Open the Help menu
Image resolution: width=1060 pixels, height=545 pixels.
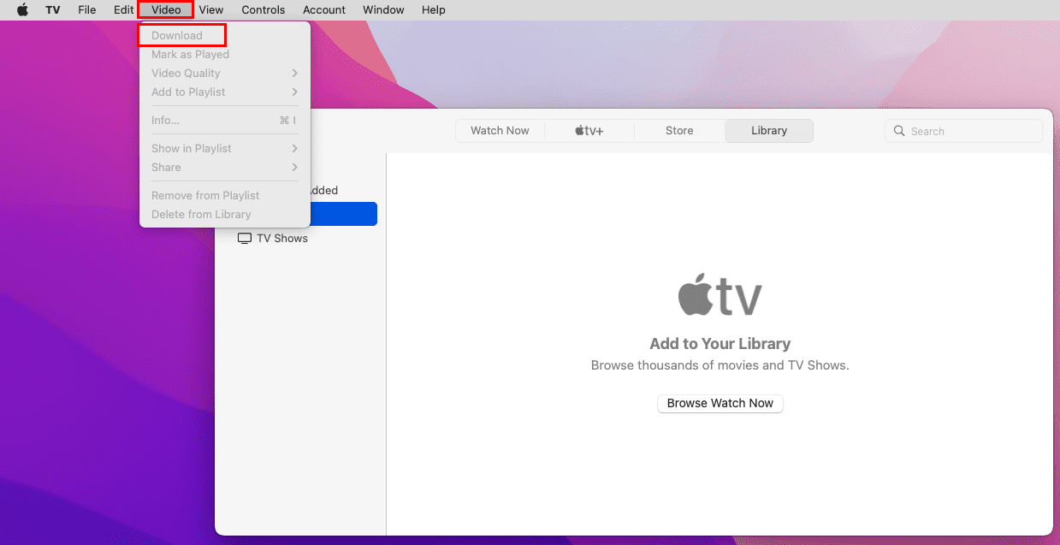click(434, 9)
